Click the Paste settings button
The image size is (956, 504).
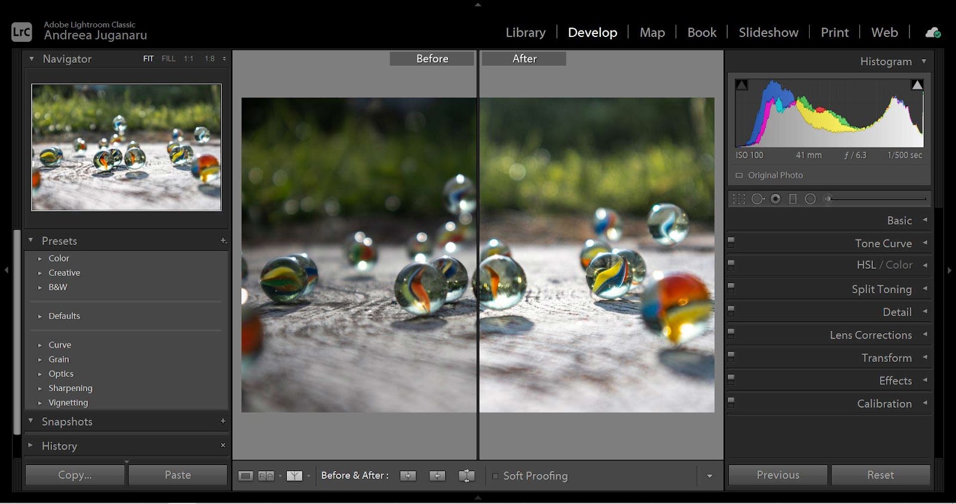point(178,475)
